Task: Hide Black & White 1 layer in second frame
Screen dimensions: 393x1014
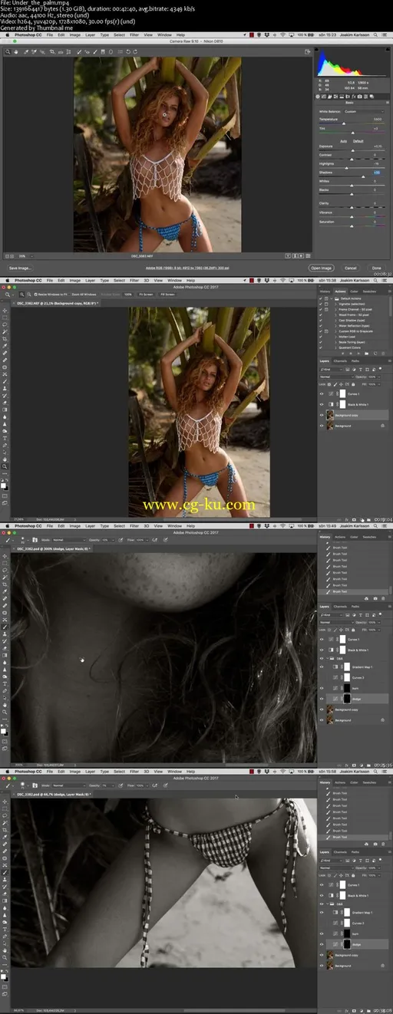Action: tap(322, 404)
